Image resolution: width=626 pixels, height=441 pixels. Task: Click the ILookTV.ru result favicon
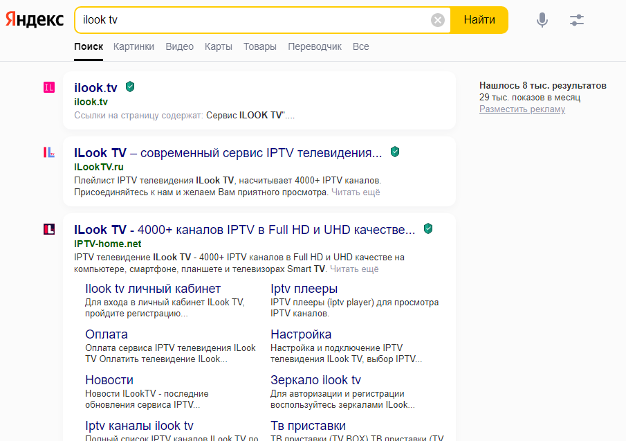[x=48, y=154]
